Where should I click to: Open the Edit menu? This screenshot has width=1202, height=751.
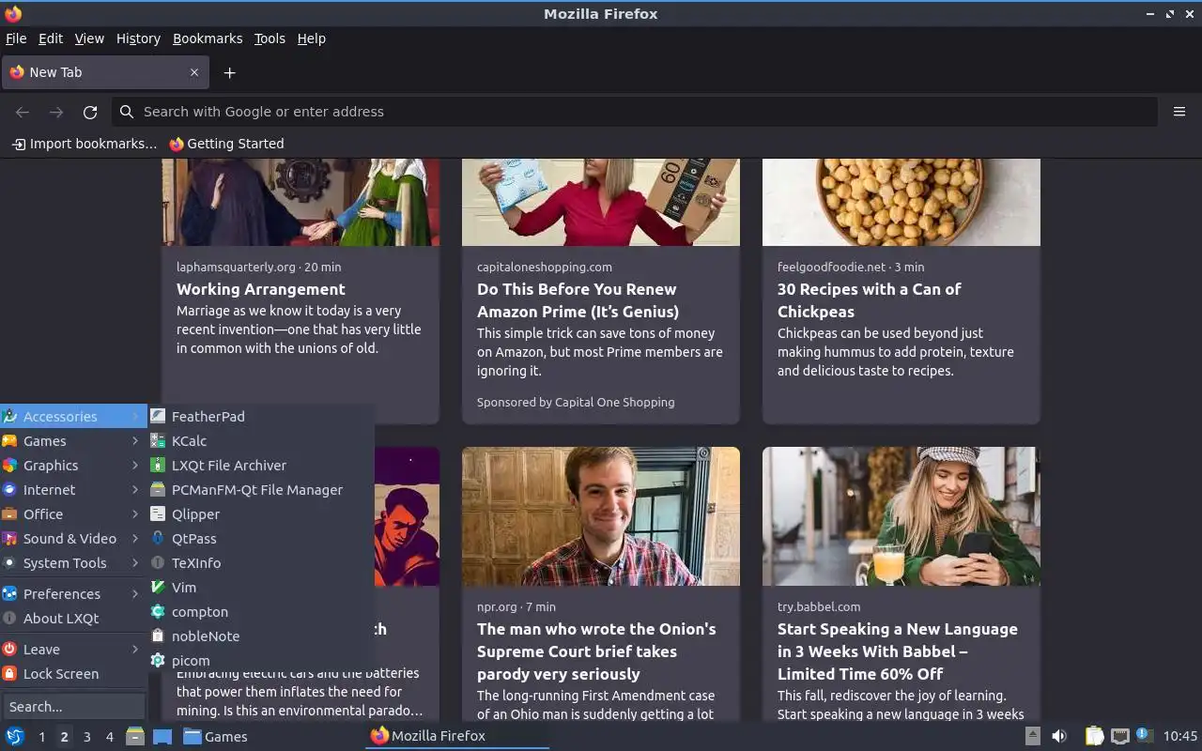tap(51, 38)
